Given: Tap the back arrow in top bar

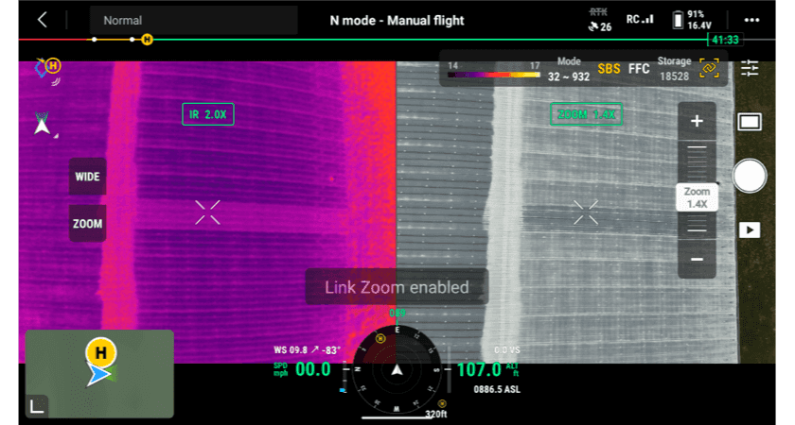Looking at the screenshot, I should [x=42, y=20].
